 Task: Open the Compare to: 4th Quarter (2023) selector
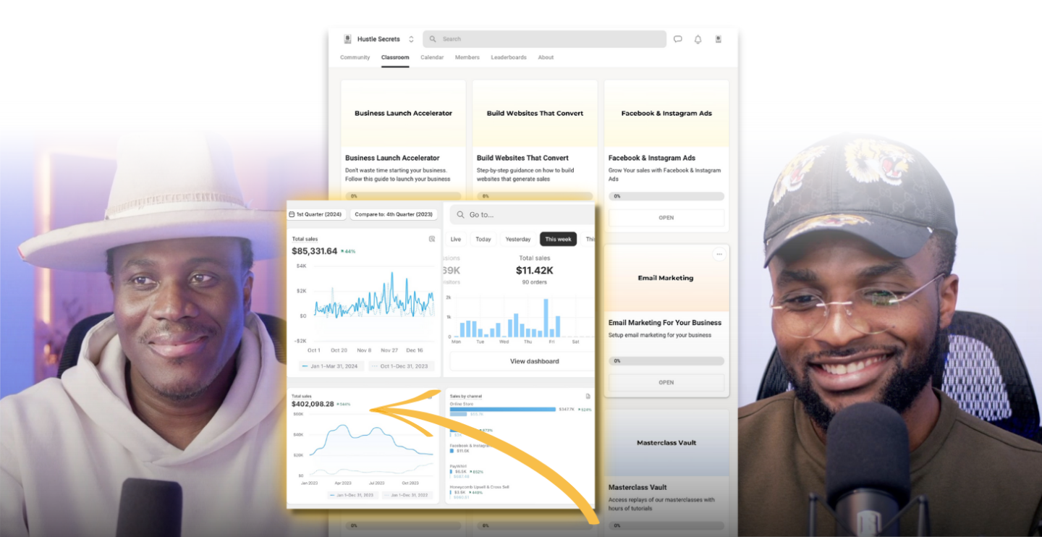coord(394,214)
